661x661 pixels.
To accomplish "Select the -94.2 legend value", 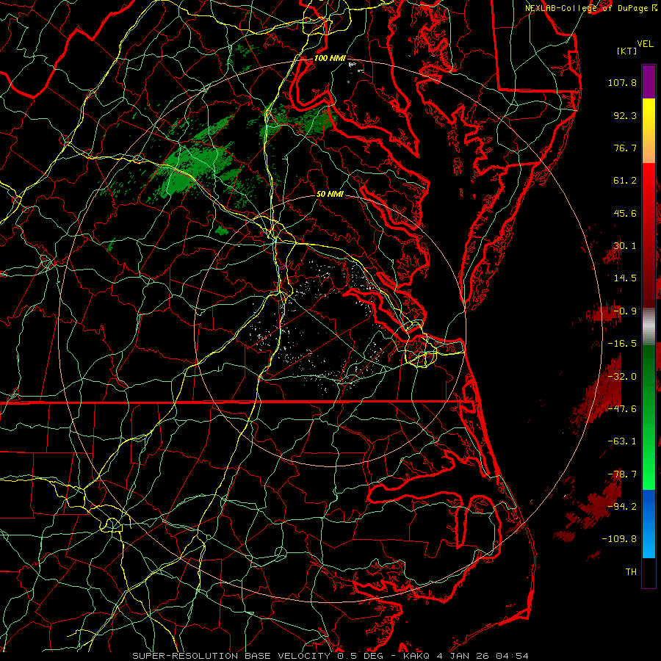I will point(622,506).
